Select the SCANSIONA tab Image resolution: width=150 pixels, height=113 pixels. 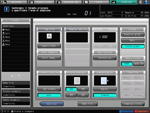click(124, 2)
